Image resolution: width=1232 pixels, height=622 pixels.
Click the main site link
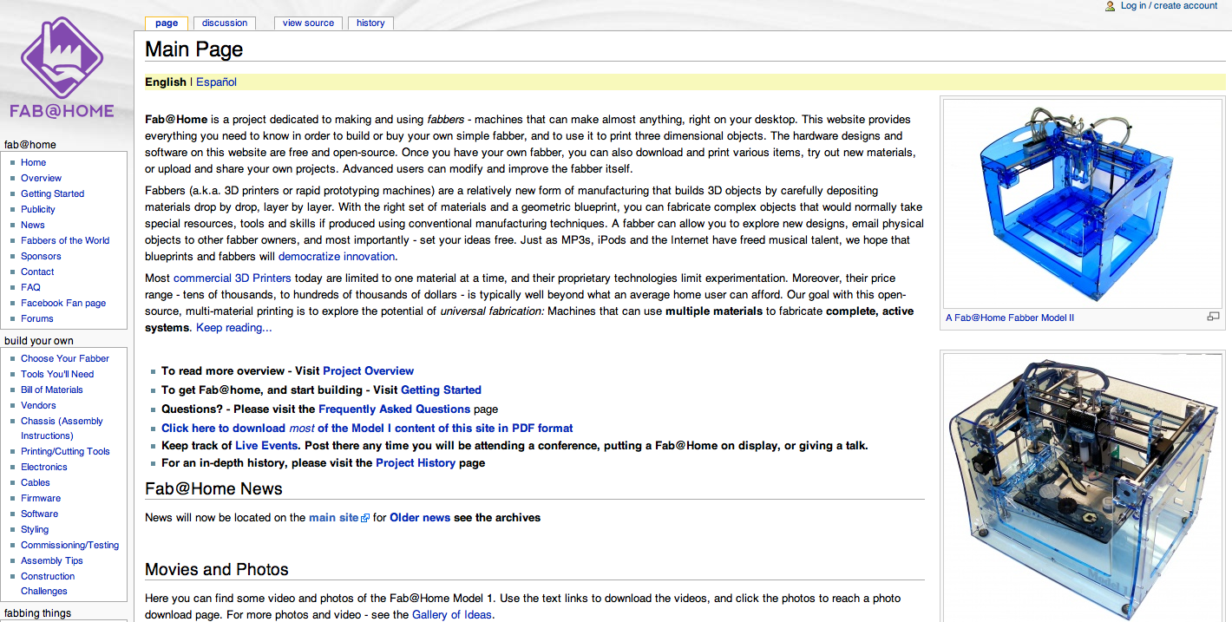click(x=334, y=518)
